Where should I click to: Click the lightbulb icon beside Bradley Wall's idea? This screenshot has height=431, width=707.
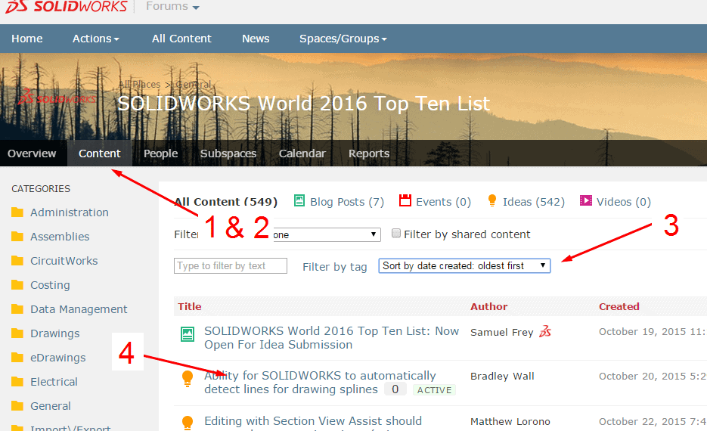tap(188, 380)
